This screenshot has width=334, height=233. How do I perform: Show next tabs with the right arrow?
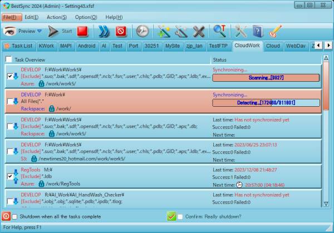click(x=328, y=46)
